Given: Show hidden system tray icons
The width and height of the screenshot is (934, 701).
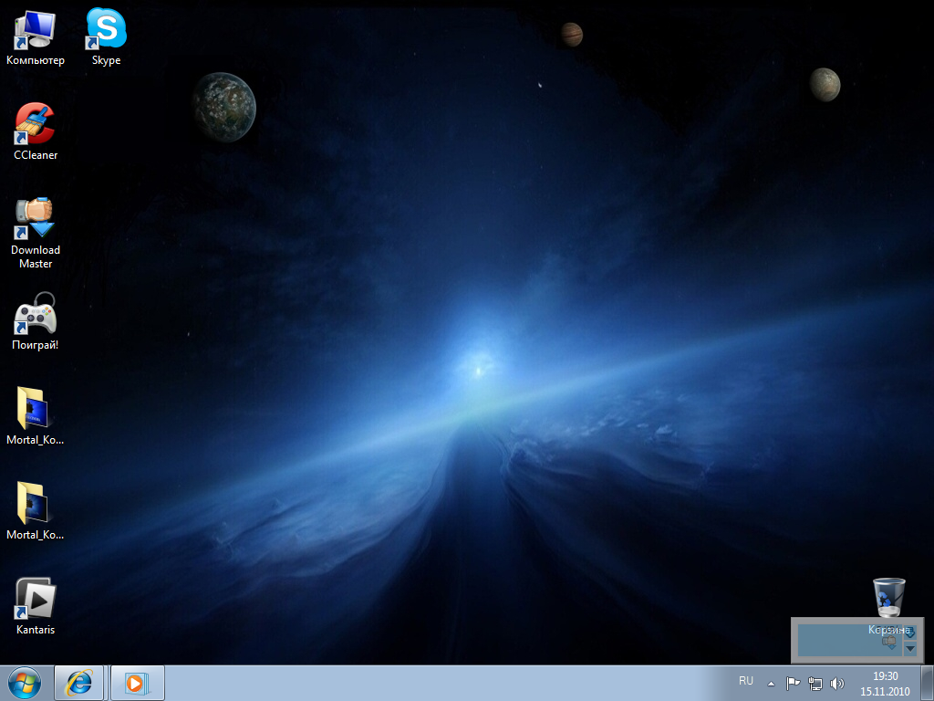Looking at the screenshot, I should [x=771, y=683].
